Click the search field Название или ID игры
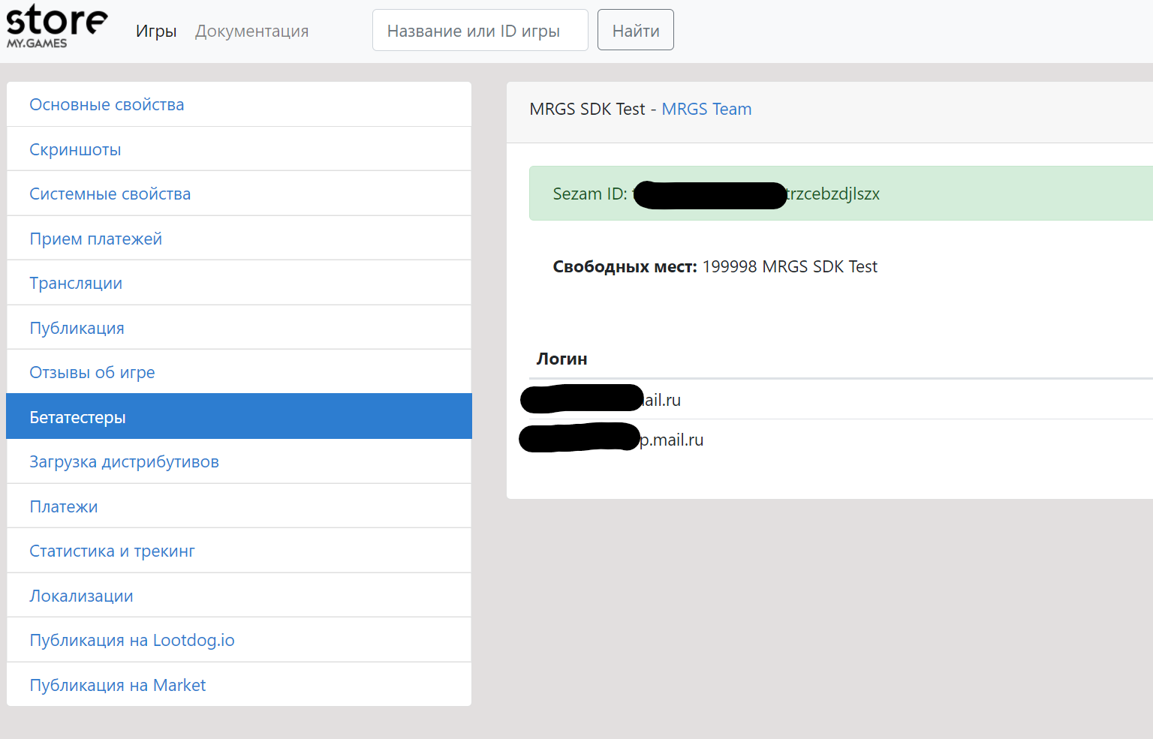 point(480,30)
